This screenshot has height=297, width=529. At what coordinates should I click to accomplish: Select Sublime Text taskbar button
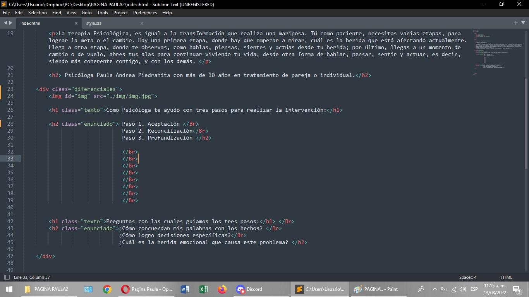[x=320, y=289]
